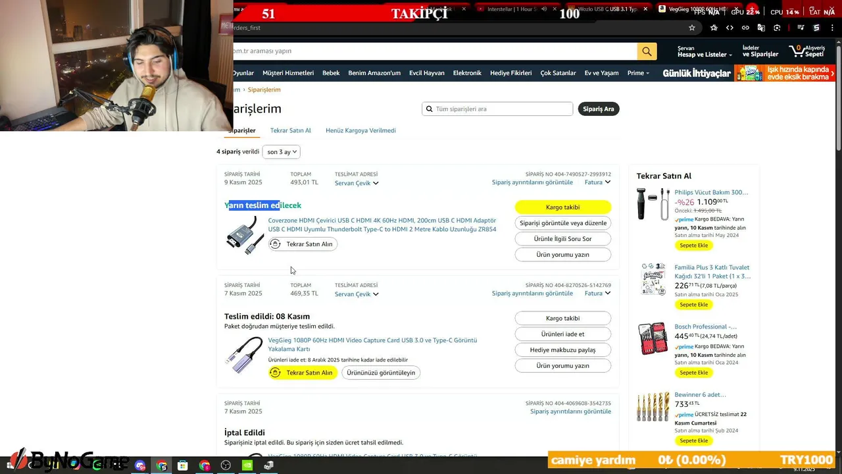The height and width of the screenshot is (474, 842).
Task: Bookmark this page with the star icon
Action: [x=692, y=28]
